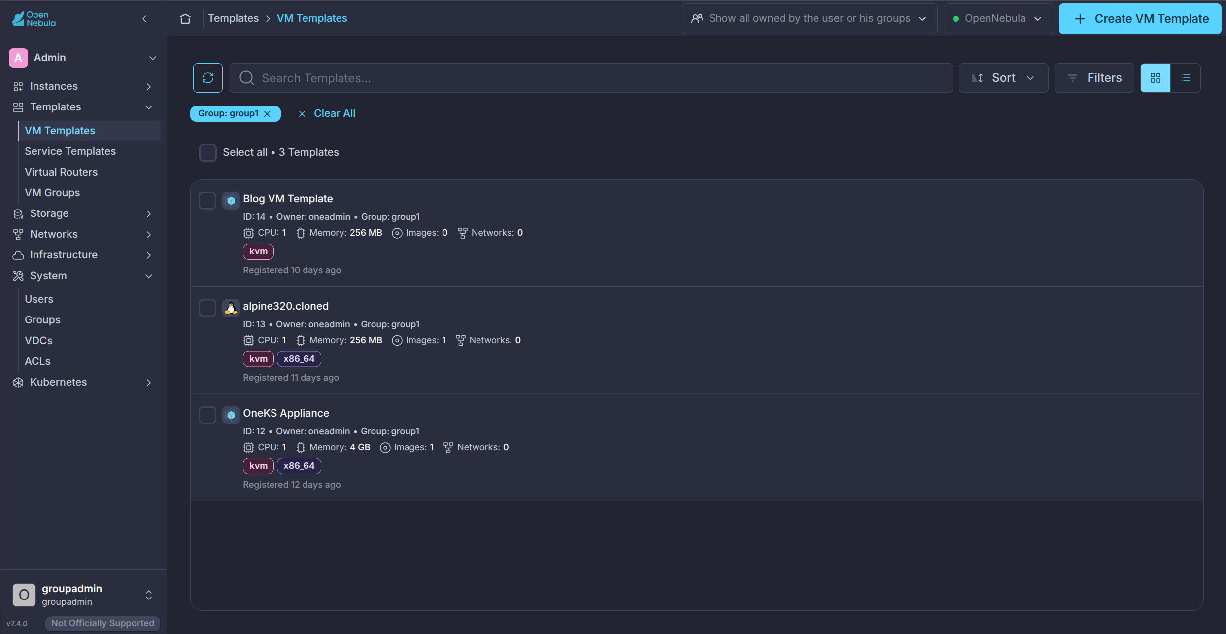The height and width of the screenshot is (634, 1226).
Task: Click the Infrastructure cloud icon
Action: (18, 255)
